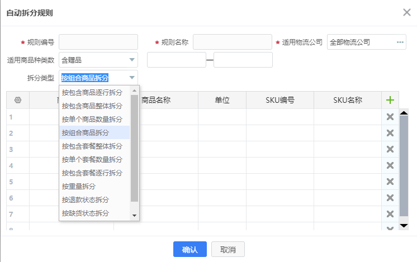Delete row 5 with its X icon
Screen dimensions: 417x262
point(390,182)
